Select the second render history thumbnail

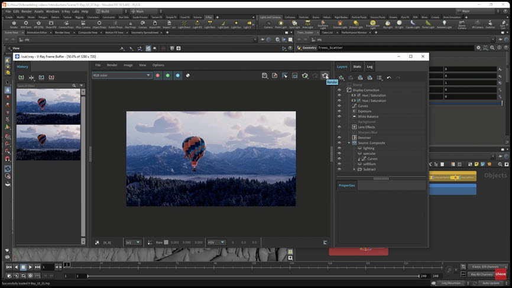[x=48, y=142]
